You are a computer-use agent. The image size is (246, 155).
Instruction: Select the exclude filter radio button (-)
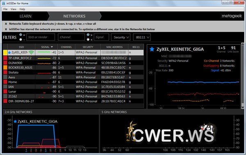click(20, 39)
